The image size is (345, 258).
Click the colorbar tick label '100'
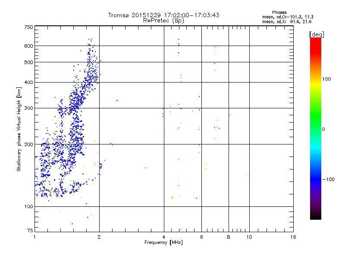[326, 79]
